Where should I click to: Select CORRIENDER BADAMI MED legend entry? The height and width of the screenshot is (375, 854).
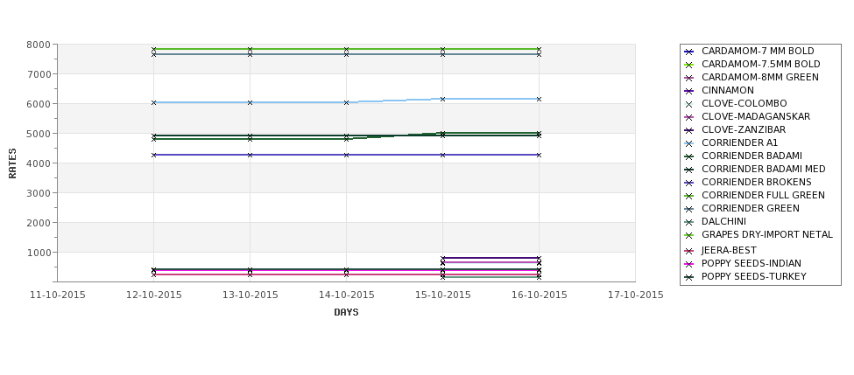pos(763,169)
